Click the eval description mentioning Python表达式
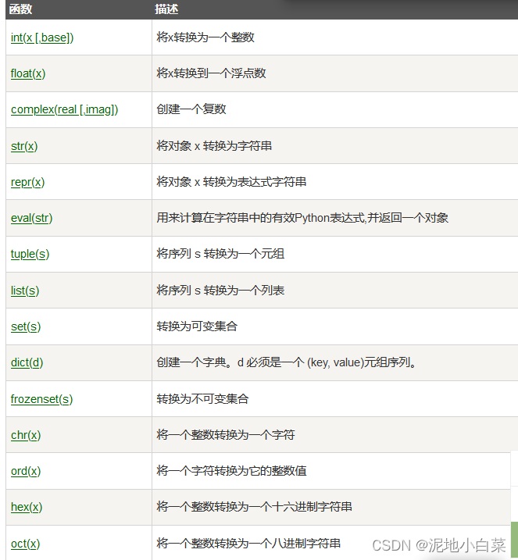This screenshot has height=560, width=518. tap(302, 217)
